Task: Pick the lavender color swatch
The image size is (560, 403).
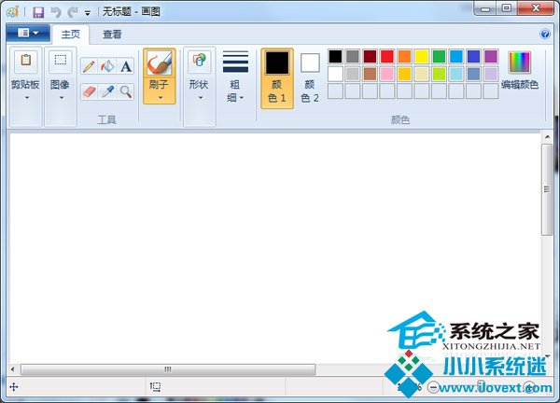Action: pos(491,74)
